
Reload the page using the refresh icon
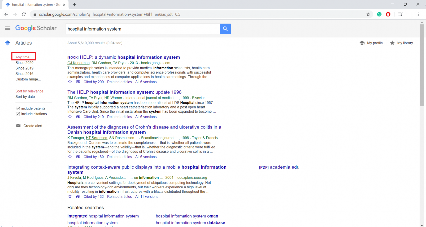(x=24, y=14)
